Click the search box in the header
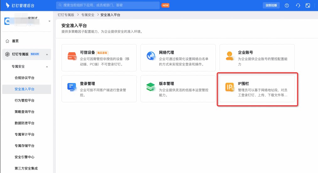Viewport: 318px width, 173px height. coord(108,5)
